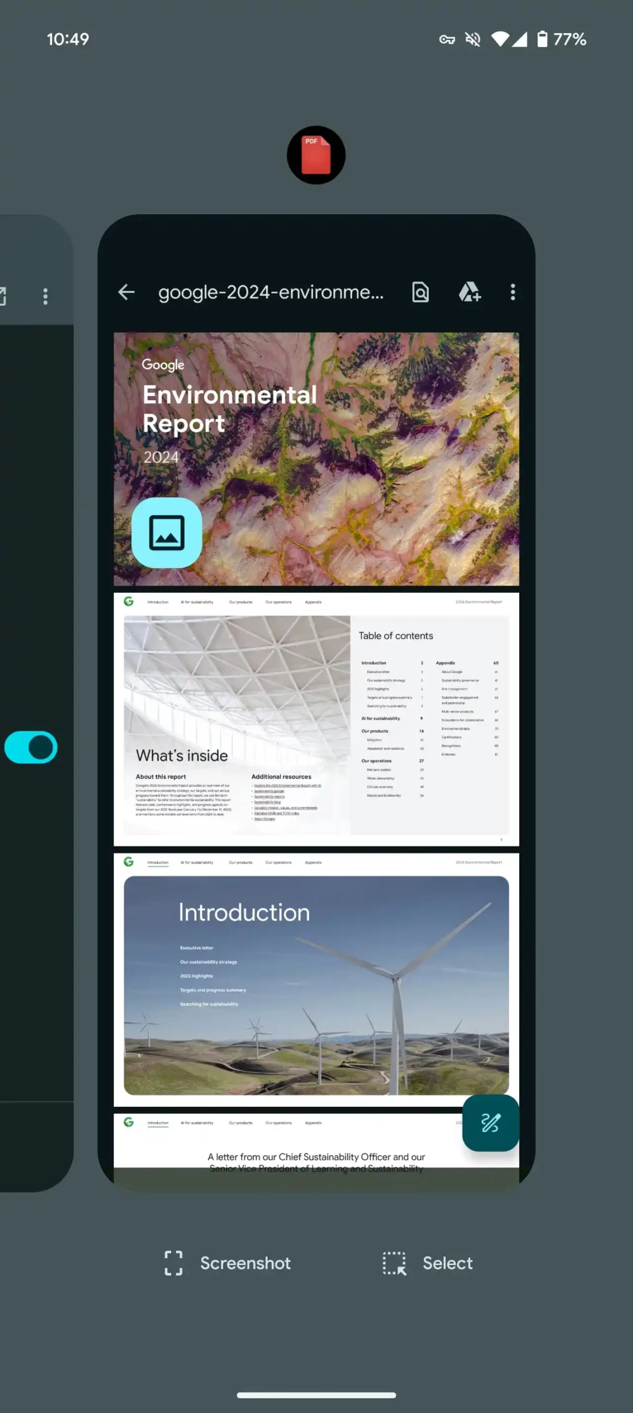Tap the home gesture bar at bottom
633x1413 pixels.
(316, 1395)
